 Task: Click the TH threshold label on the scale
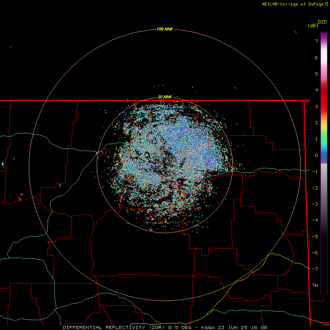coord(315,286)
